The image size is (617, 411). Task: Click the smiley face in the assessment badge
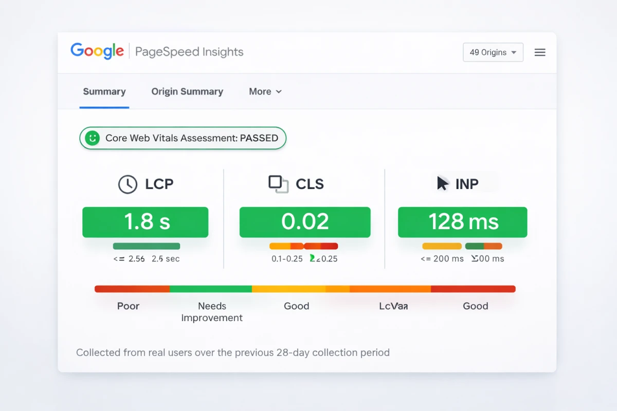92,138
